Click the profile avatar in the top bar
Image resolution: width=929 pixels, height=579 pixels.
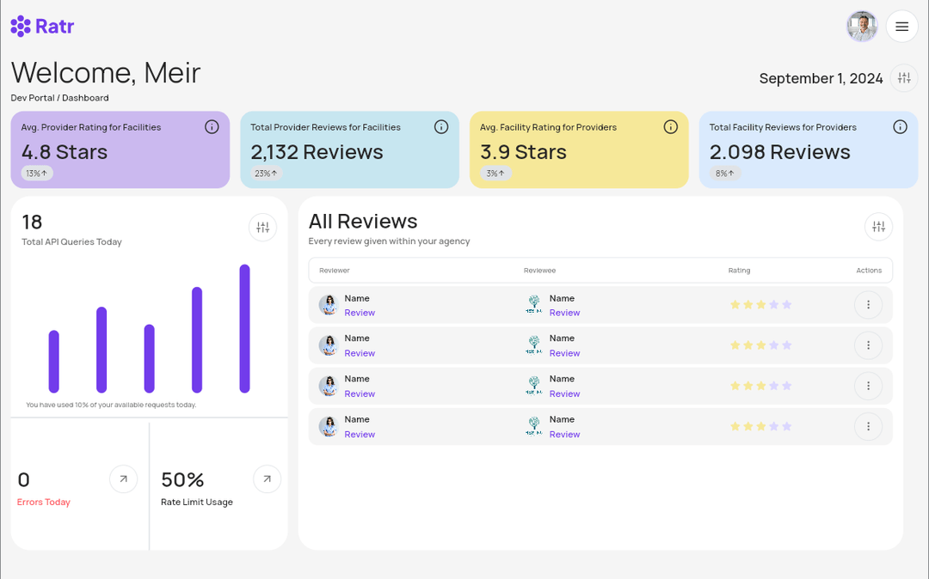(x=861, y=26)
